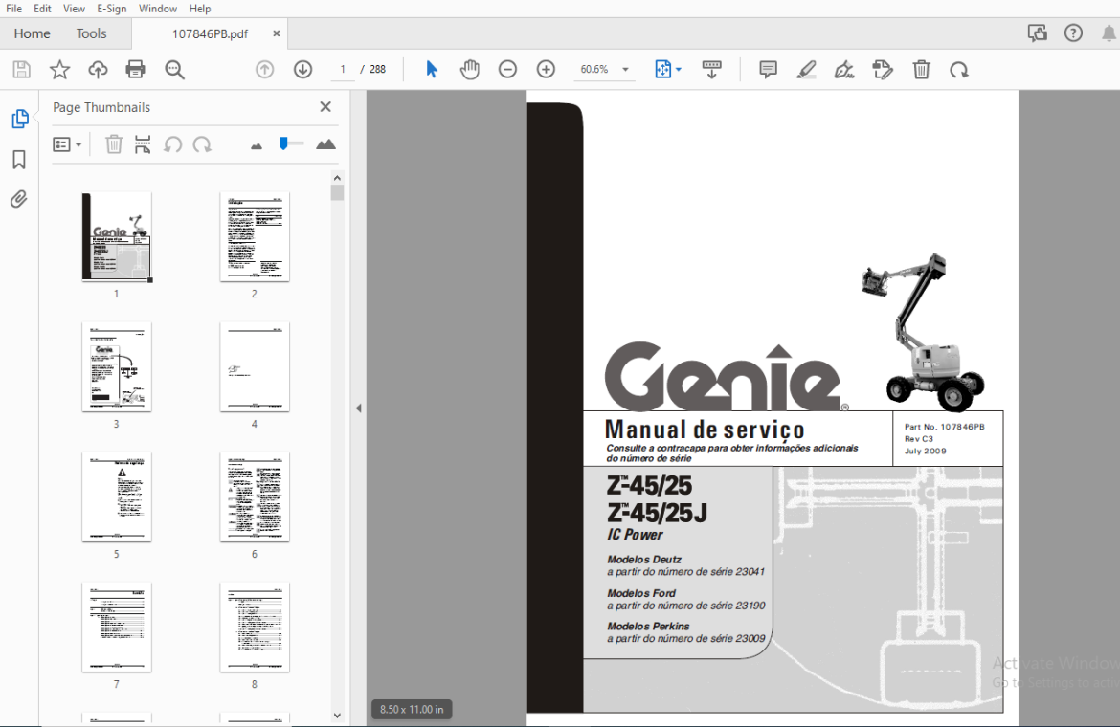Select page 2 thumbnail
The height and width of the screenshot is (727, 1120).
255,237
